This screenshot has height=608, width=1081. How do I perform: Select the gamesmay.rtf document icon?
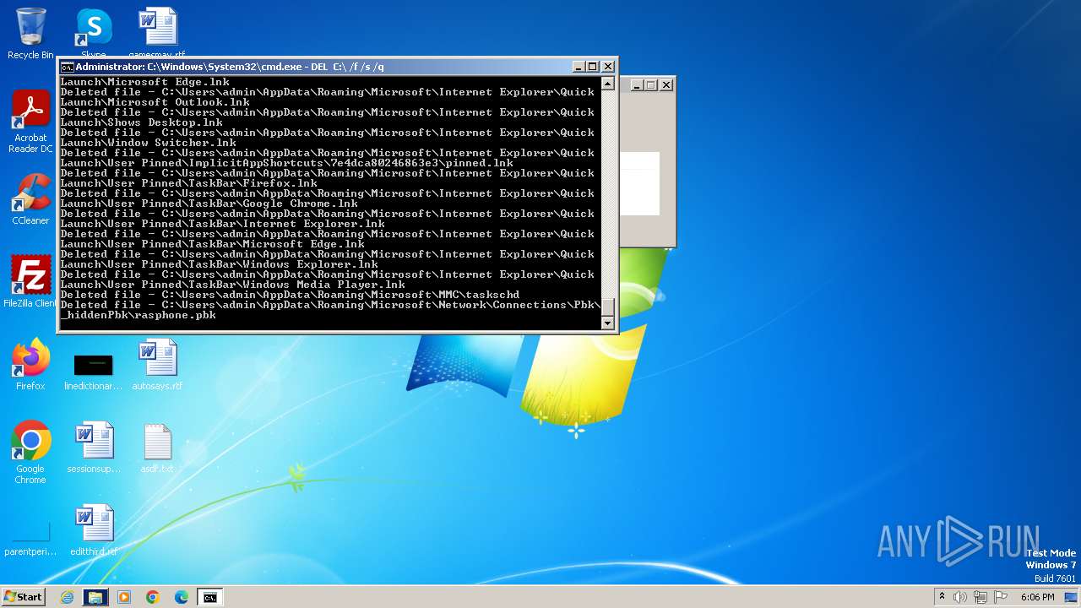(157, 32)
